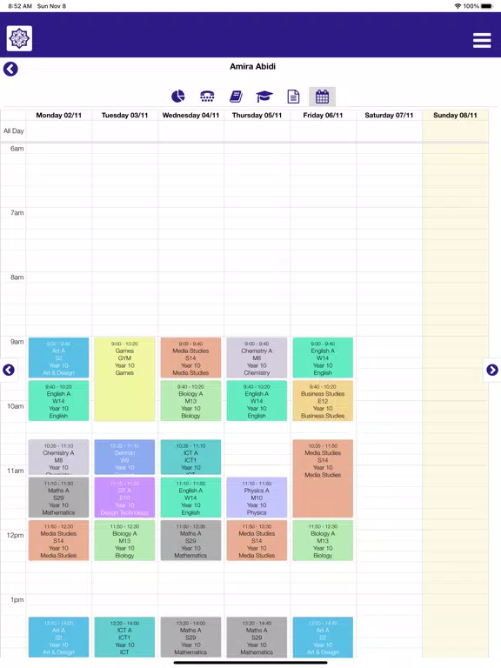Open Tuesday 13:20 ICT A lesson
The width and height of the screenshot is (501, 668).
[x=125, y=637]
